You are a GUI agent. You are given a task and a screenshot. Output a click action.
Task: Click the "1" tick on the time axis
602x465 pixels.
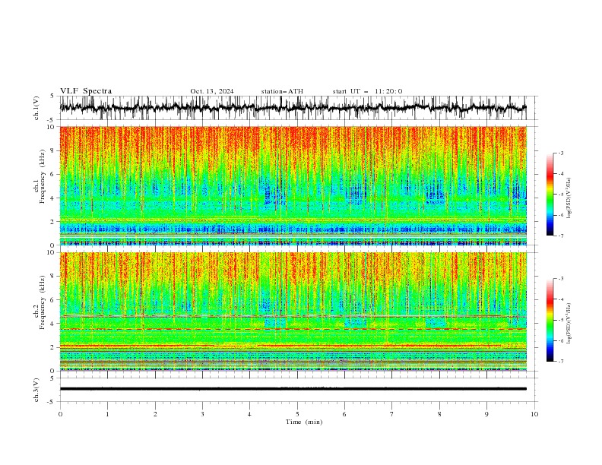click(107, 414)
